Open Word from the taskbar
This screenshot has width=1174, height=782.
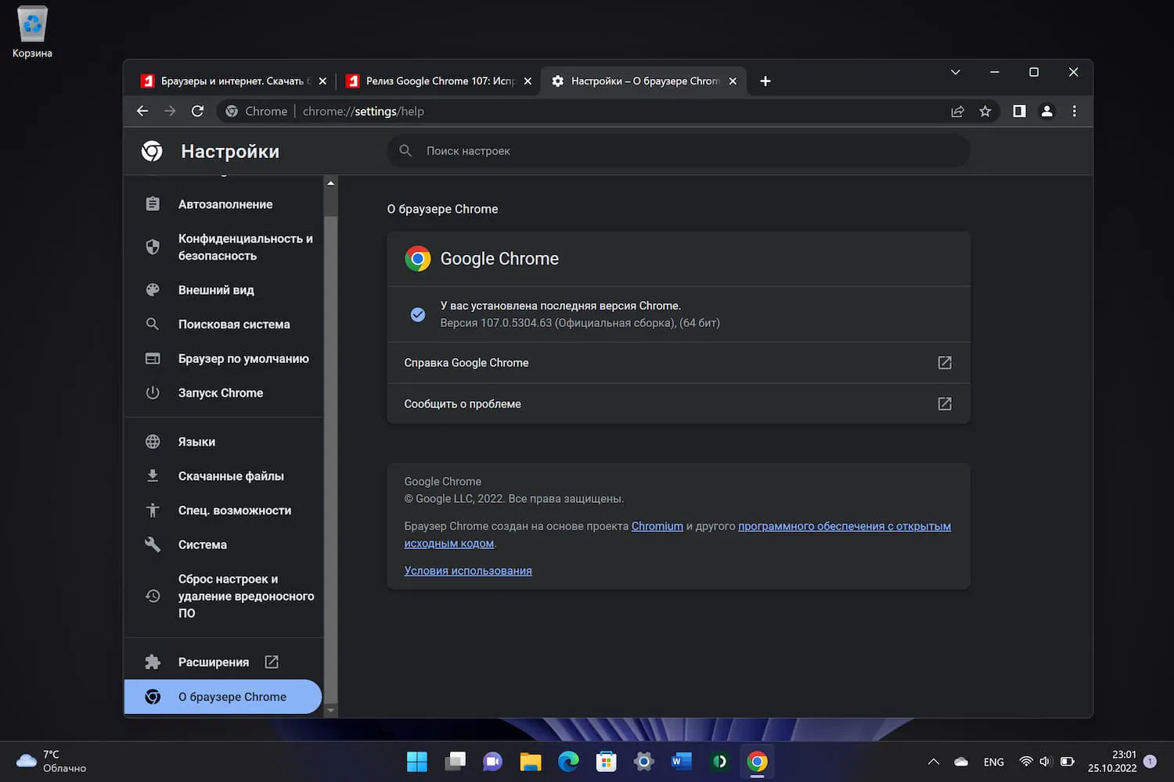pos(682,762)
